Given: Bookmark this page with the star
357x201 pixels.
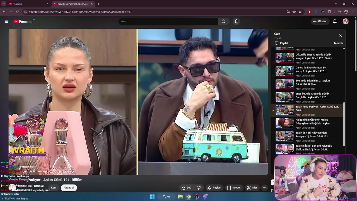Looking at the screenshot, I should click(x=300, y=12).
